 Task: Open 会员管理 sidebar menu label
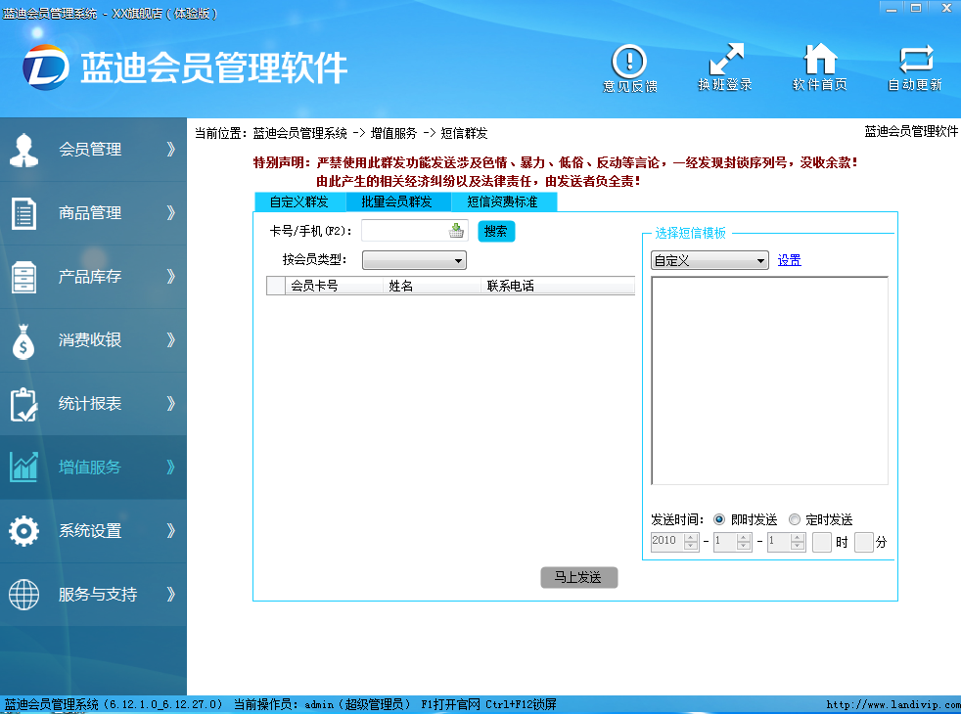pos(90,149)
